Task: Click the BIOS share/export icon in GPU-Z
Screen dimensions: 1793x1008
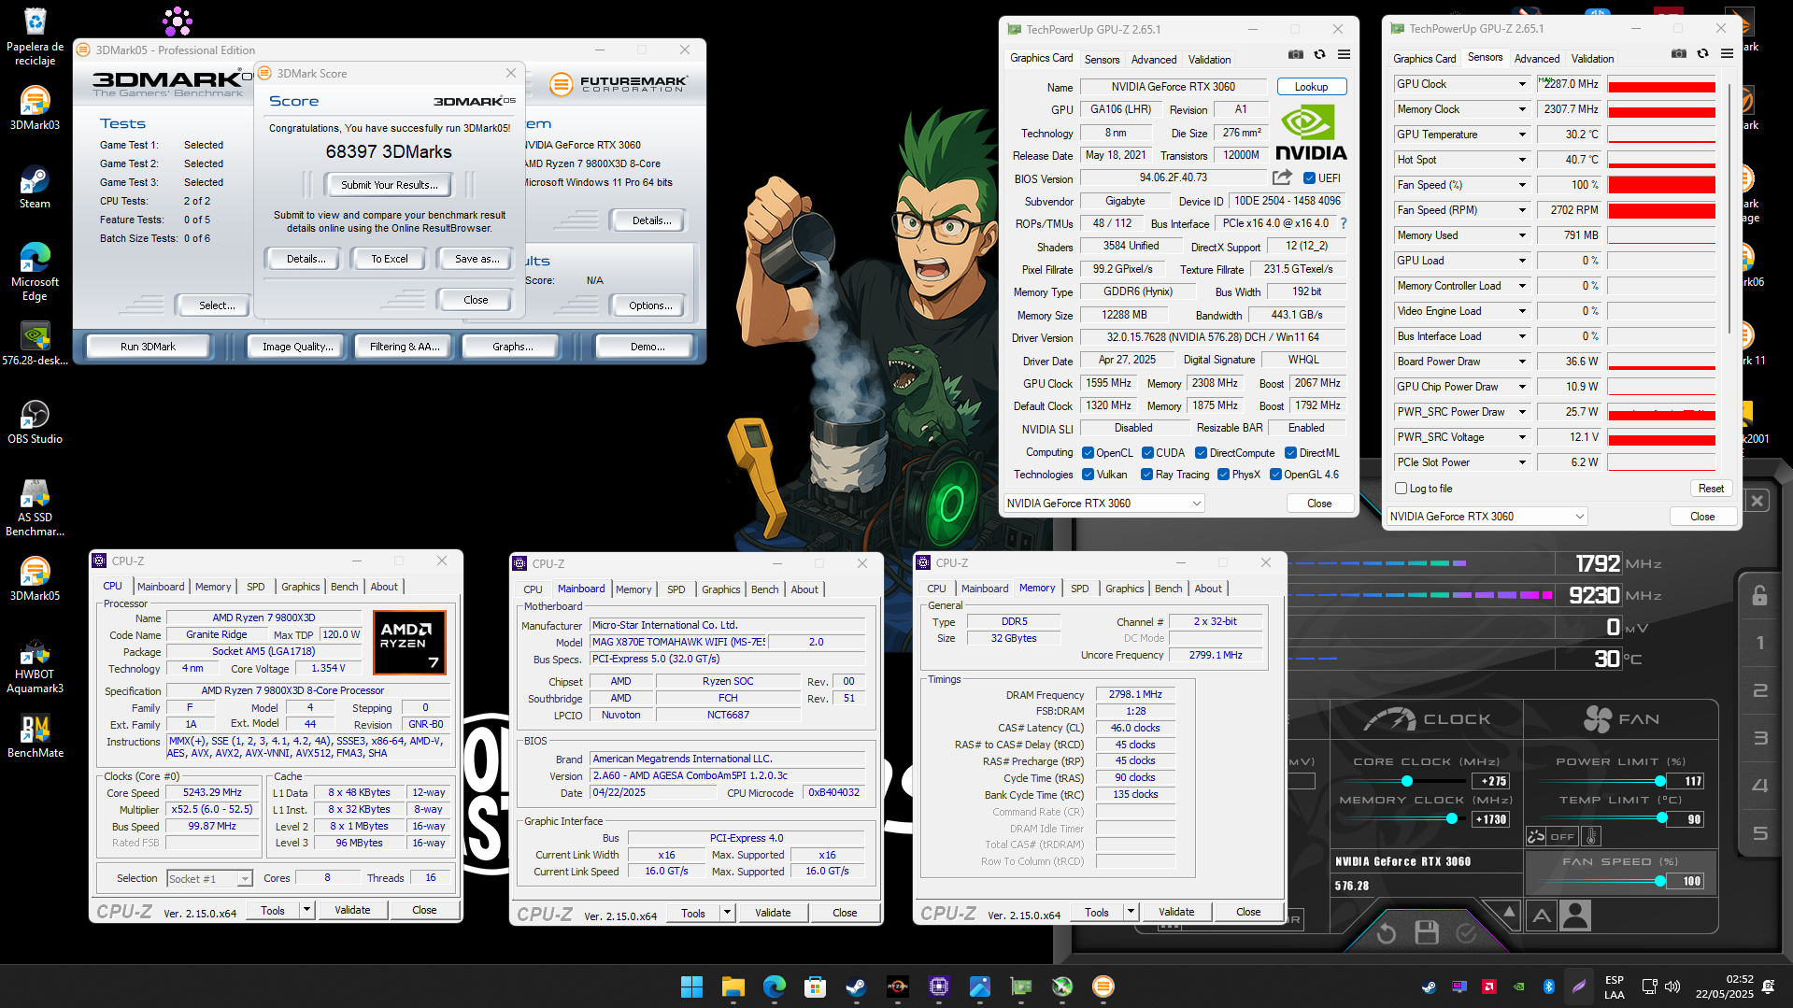Action: (x=1282, y=177)
